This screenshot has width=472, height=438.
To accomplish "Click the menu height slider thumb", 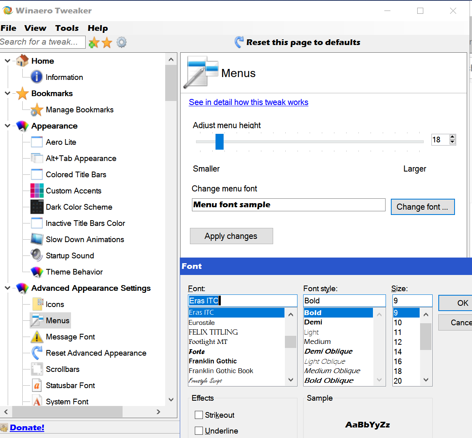I will (x=220, y=142).
